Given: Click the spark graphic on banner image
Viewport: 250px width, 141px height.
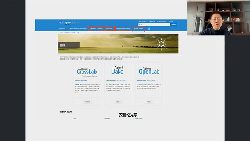Looking at the screenshot, I should (x=160, y=43).
